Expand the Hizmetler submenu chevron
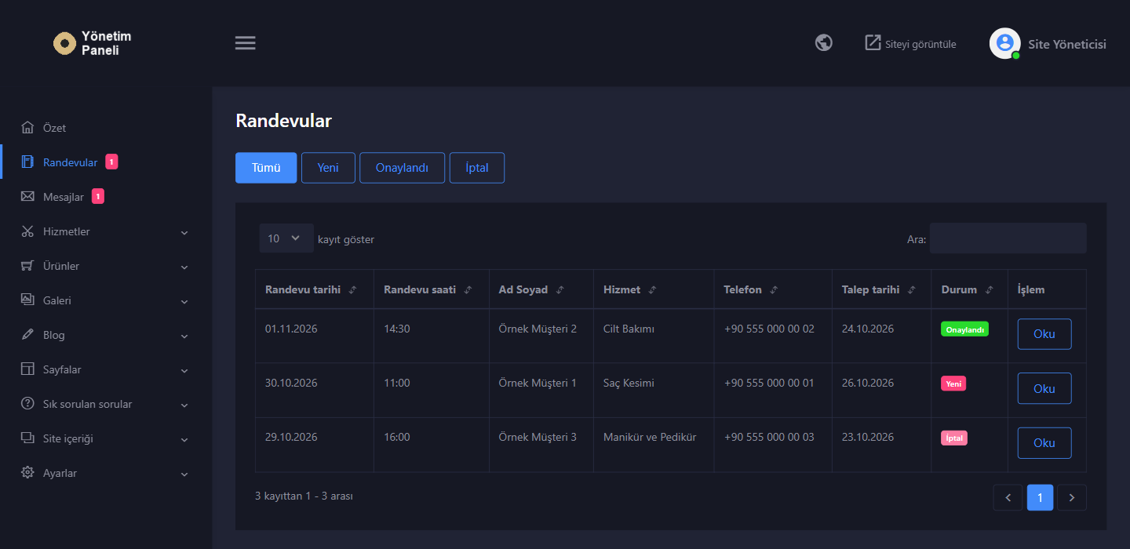The width and height of the screenshot is (1130, 549). click(x=184, y=232)
